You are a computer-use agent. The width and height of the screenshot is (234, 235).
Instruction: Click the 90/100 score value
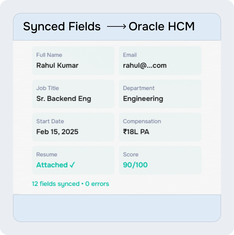[135, 165]
